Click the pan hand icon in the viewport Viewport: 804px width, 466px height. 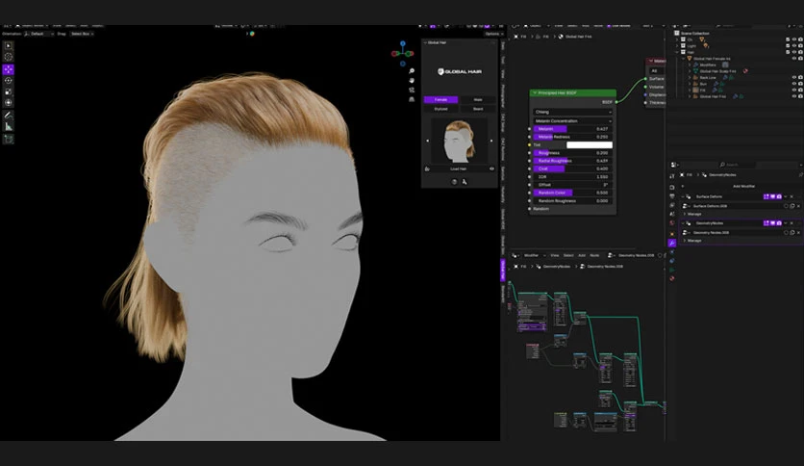(412, 81)
